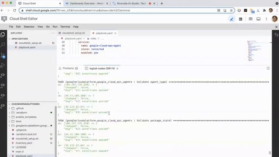
Task: Click the browser address bar URL
Action: pyautogui.click(x=78, y=10)
